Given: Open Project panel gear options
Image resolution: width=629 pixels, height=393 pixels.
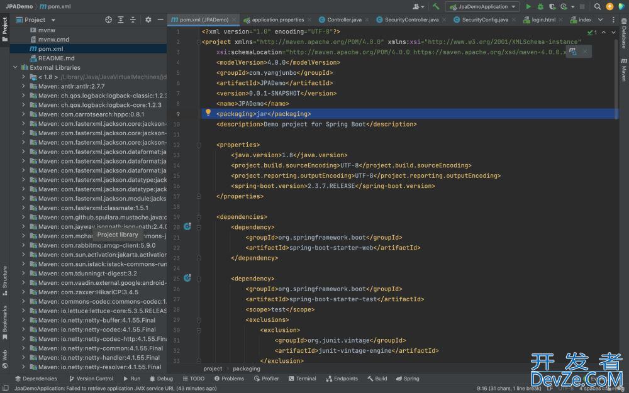Looking at the screenshot, I should point(148,19).
